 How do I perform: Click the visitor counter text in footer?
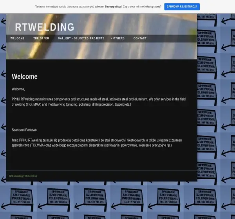(x=23, y=176)
